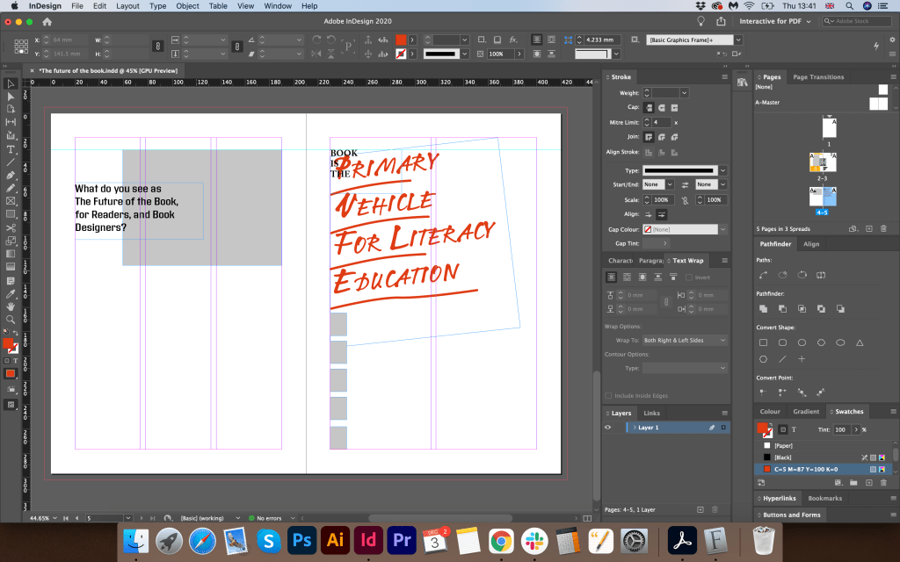This screenshot has height=562, width=900.
Task: Convert shape to triangle in Pathfinder
Action: point(860,342)
